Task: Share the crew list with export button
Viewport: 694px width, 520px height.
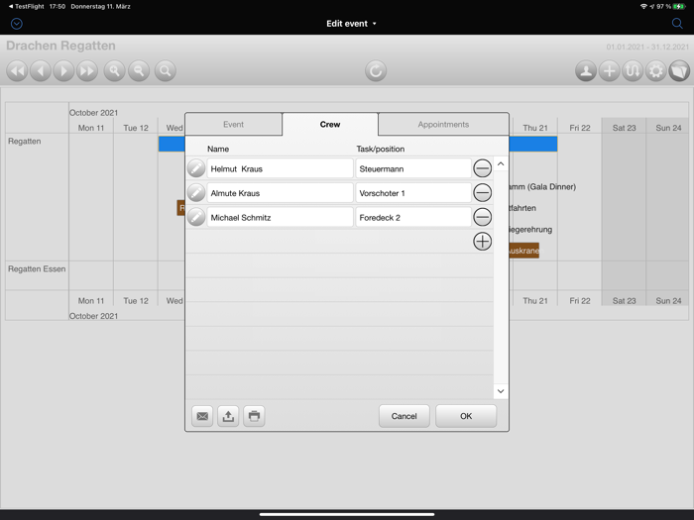Action: point(228,416)
